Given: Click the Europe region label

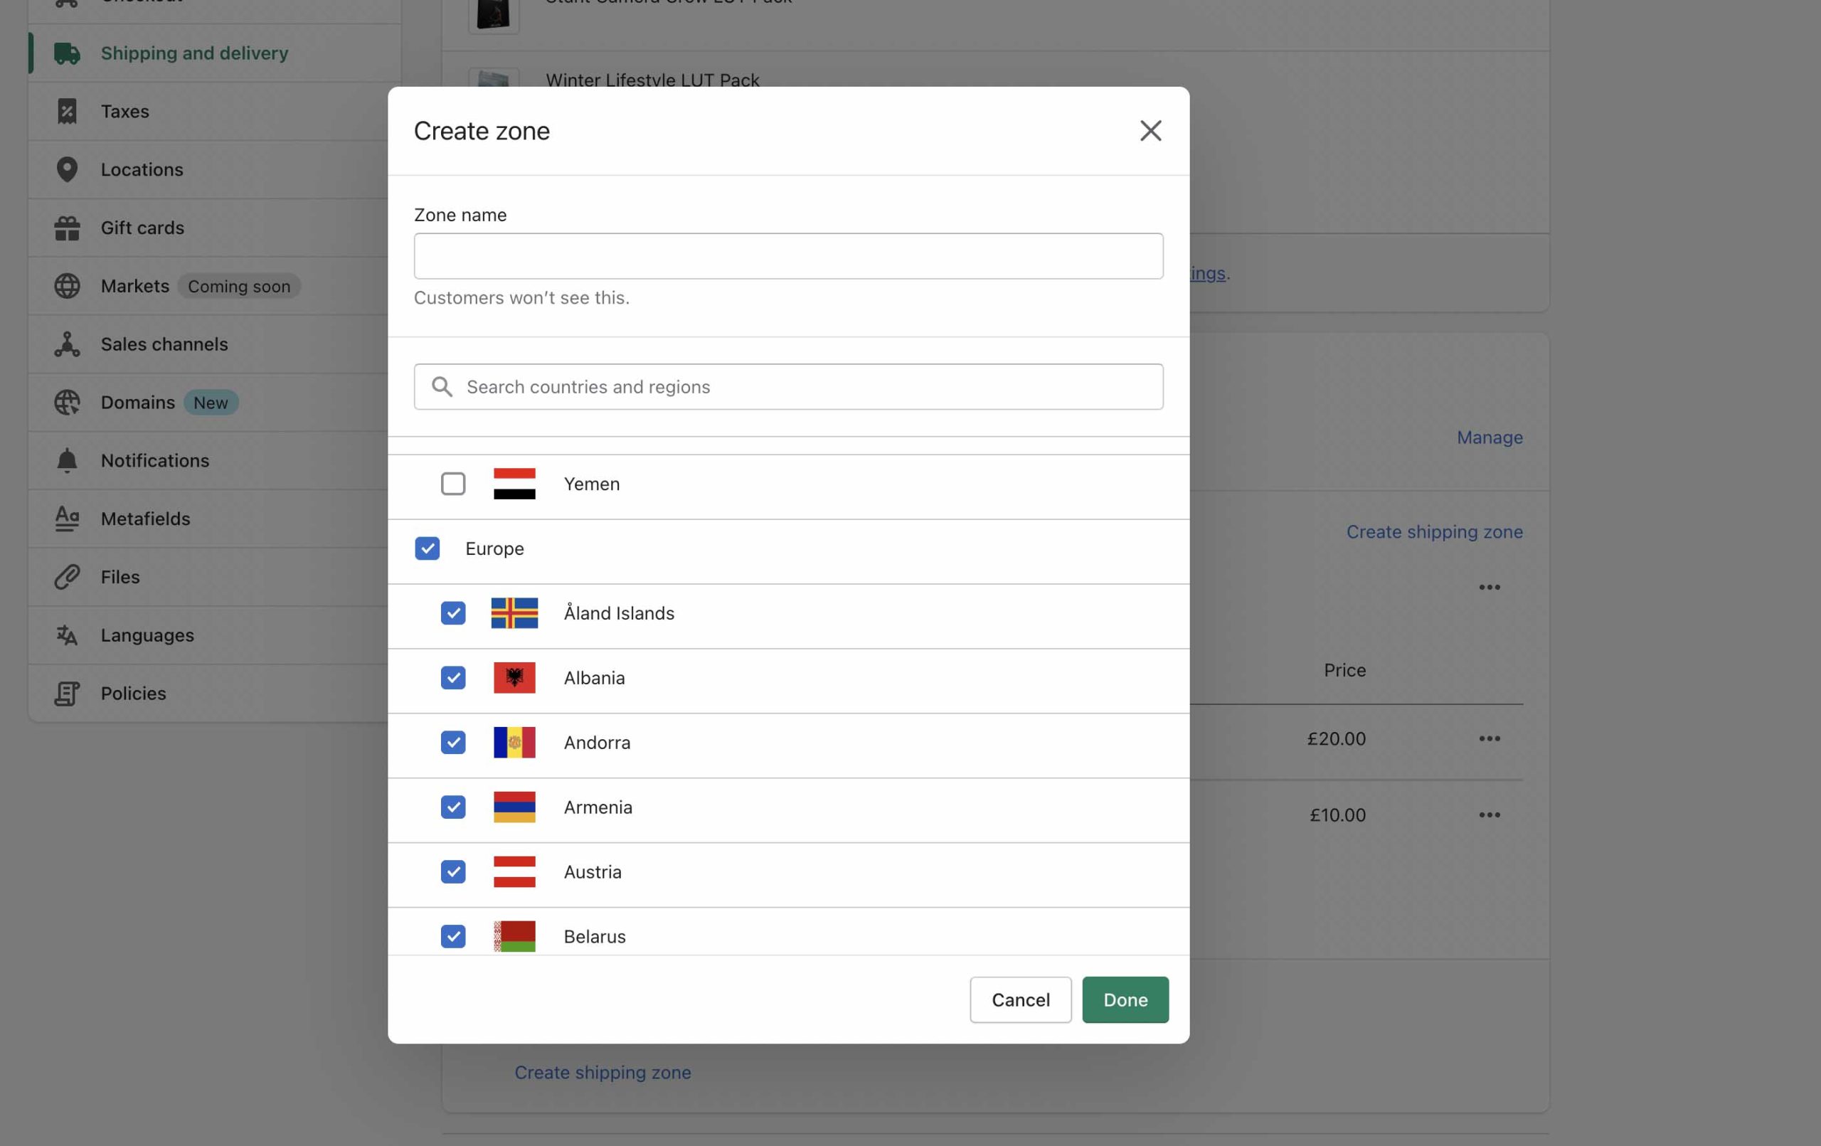Looking at the screenshot, I should point(494,548).
